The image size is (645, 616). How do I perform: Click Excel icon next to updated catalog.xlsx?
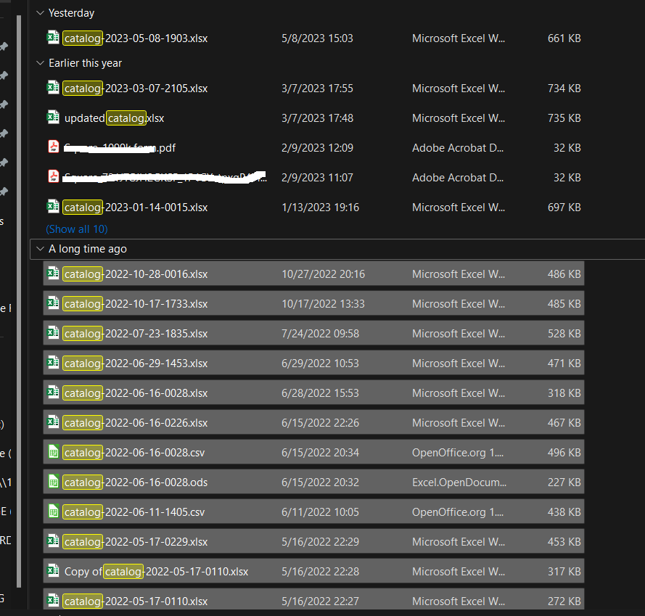coord(53,118)
